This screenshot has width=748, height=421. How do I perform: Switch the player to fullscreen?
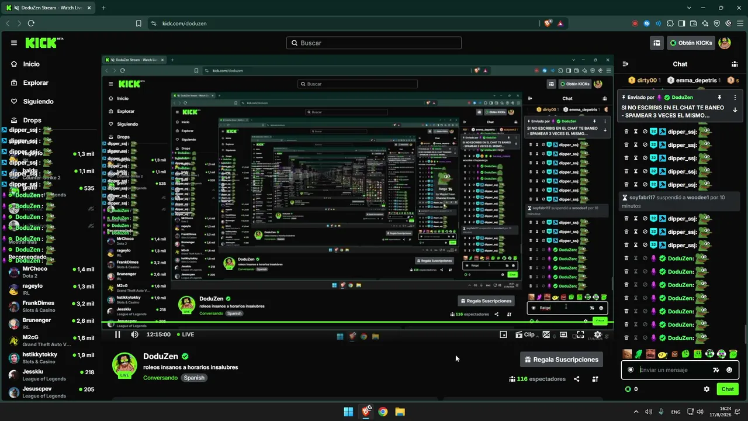tap(580, 334)
